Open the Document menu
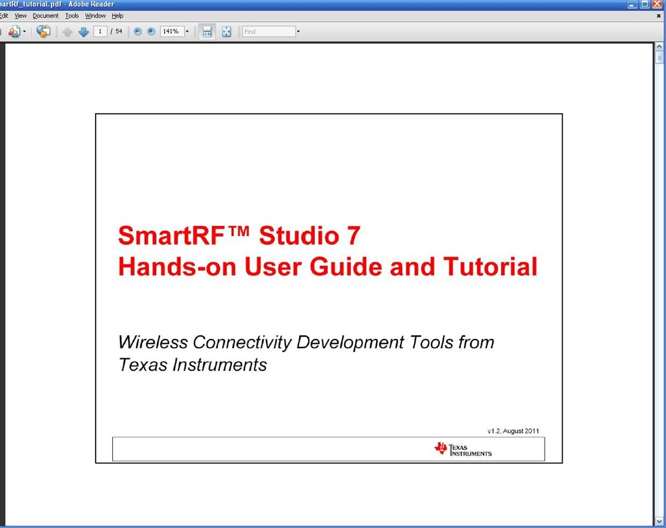This screenshot has height=528, width=666. point(45,16)
